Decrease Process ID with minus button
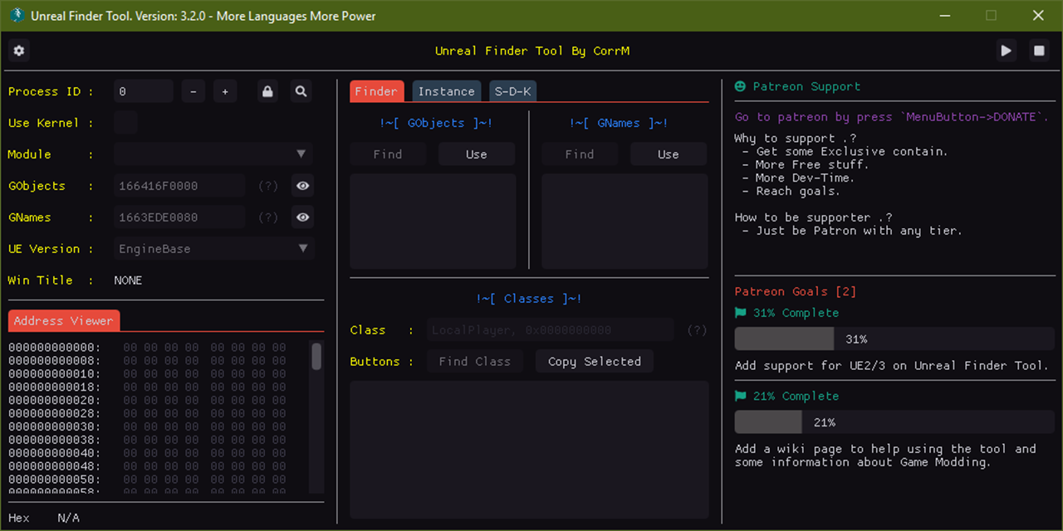The height and width of the screenshot is (531, 1063). coord(193,91)
